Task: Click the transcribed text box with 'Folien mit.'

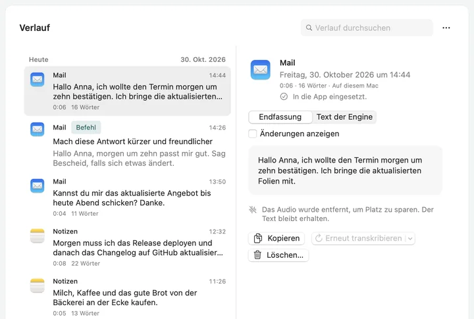Action: click(345, 170)
